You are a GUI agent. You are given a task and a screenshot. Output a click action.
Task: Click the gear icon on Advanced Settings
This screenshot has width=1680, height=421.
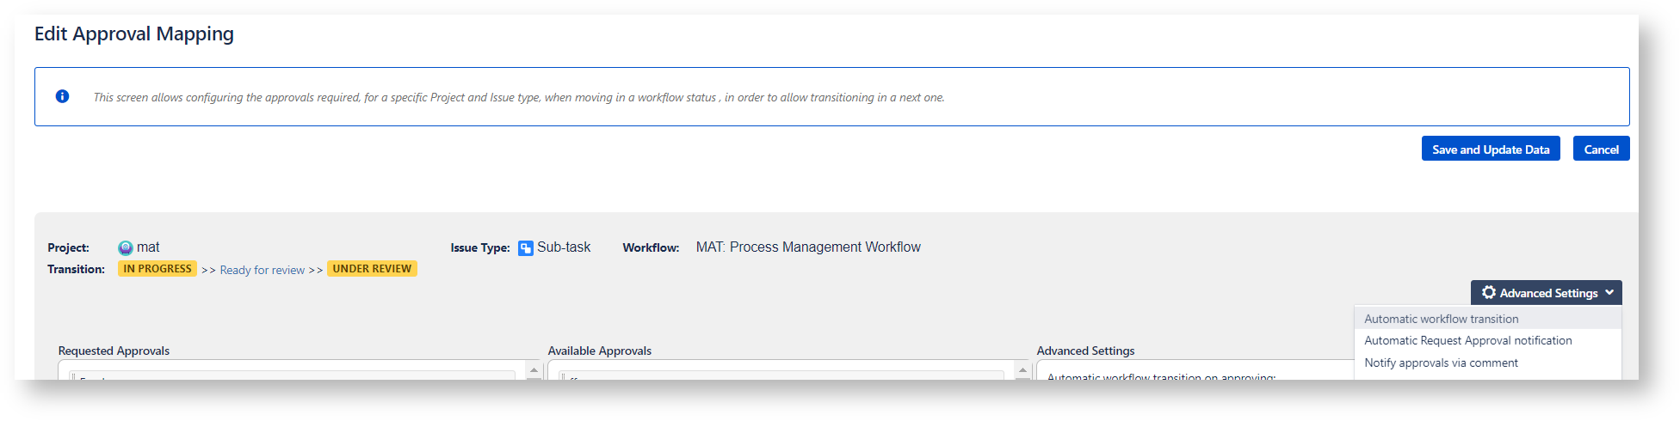(x=1489, y=293)
